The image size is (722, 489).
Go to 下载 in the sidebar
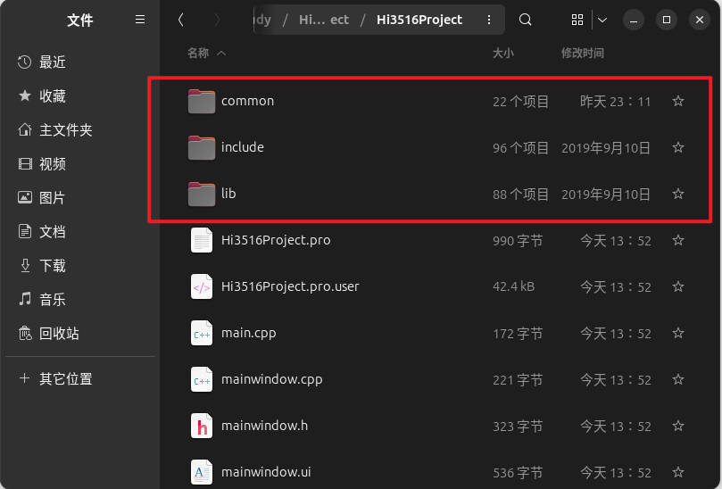53,266
